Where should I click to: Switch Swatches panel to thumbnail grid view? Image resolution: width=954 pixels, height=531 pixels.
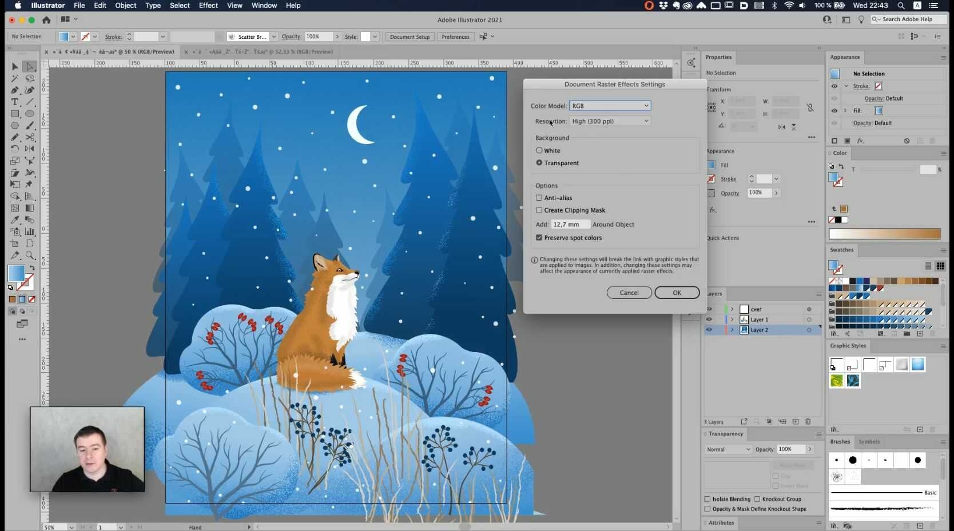point(940,266)
